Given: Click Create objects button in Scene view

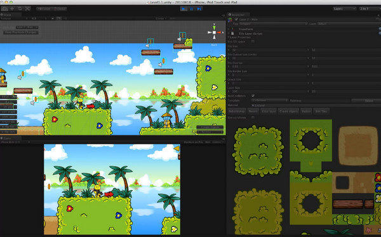Looking at the screenshot, I should point(210,127).
